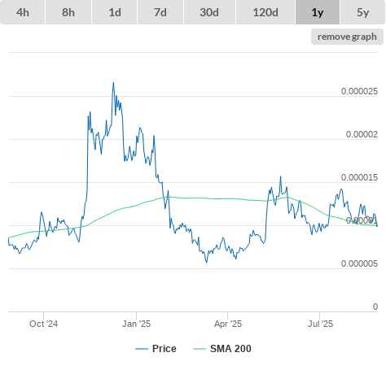The width and height of the screenshot is (386, 370).
Task: Click the 0.000025 y-axis label
Action: pos(359,91)
